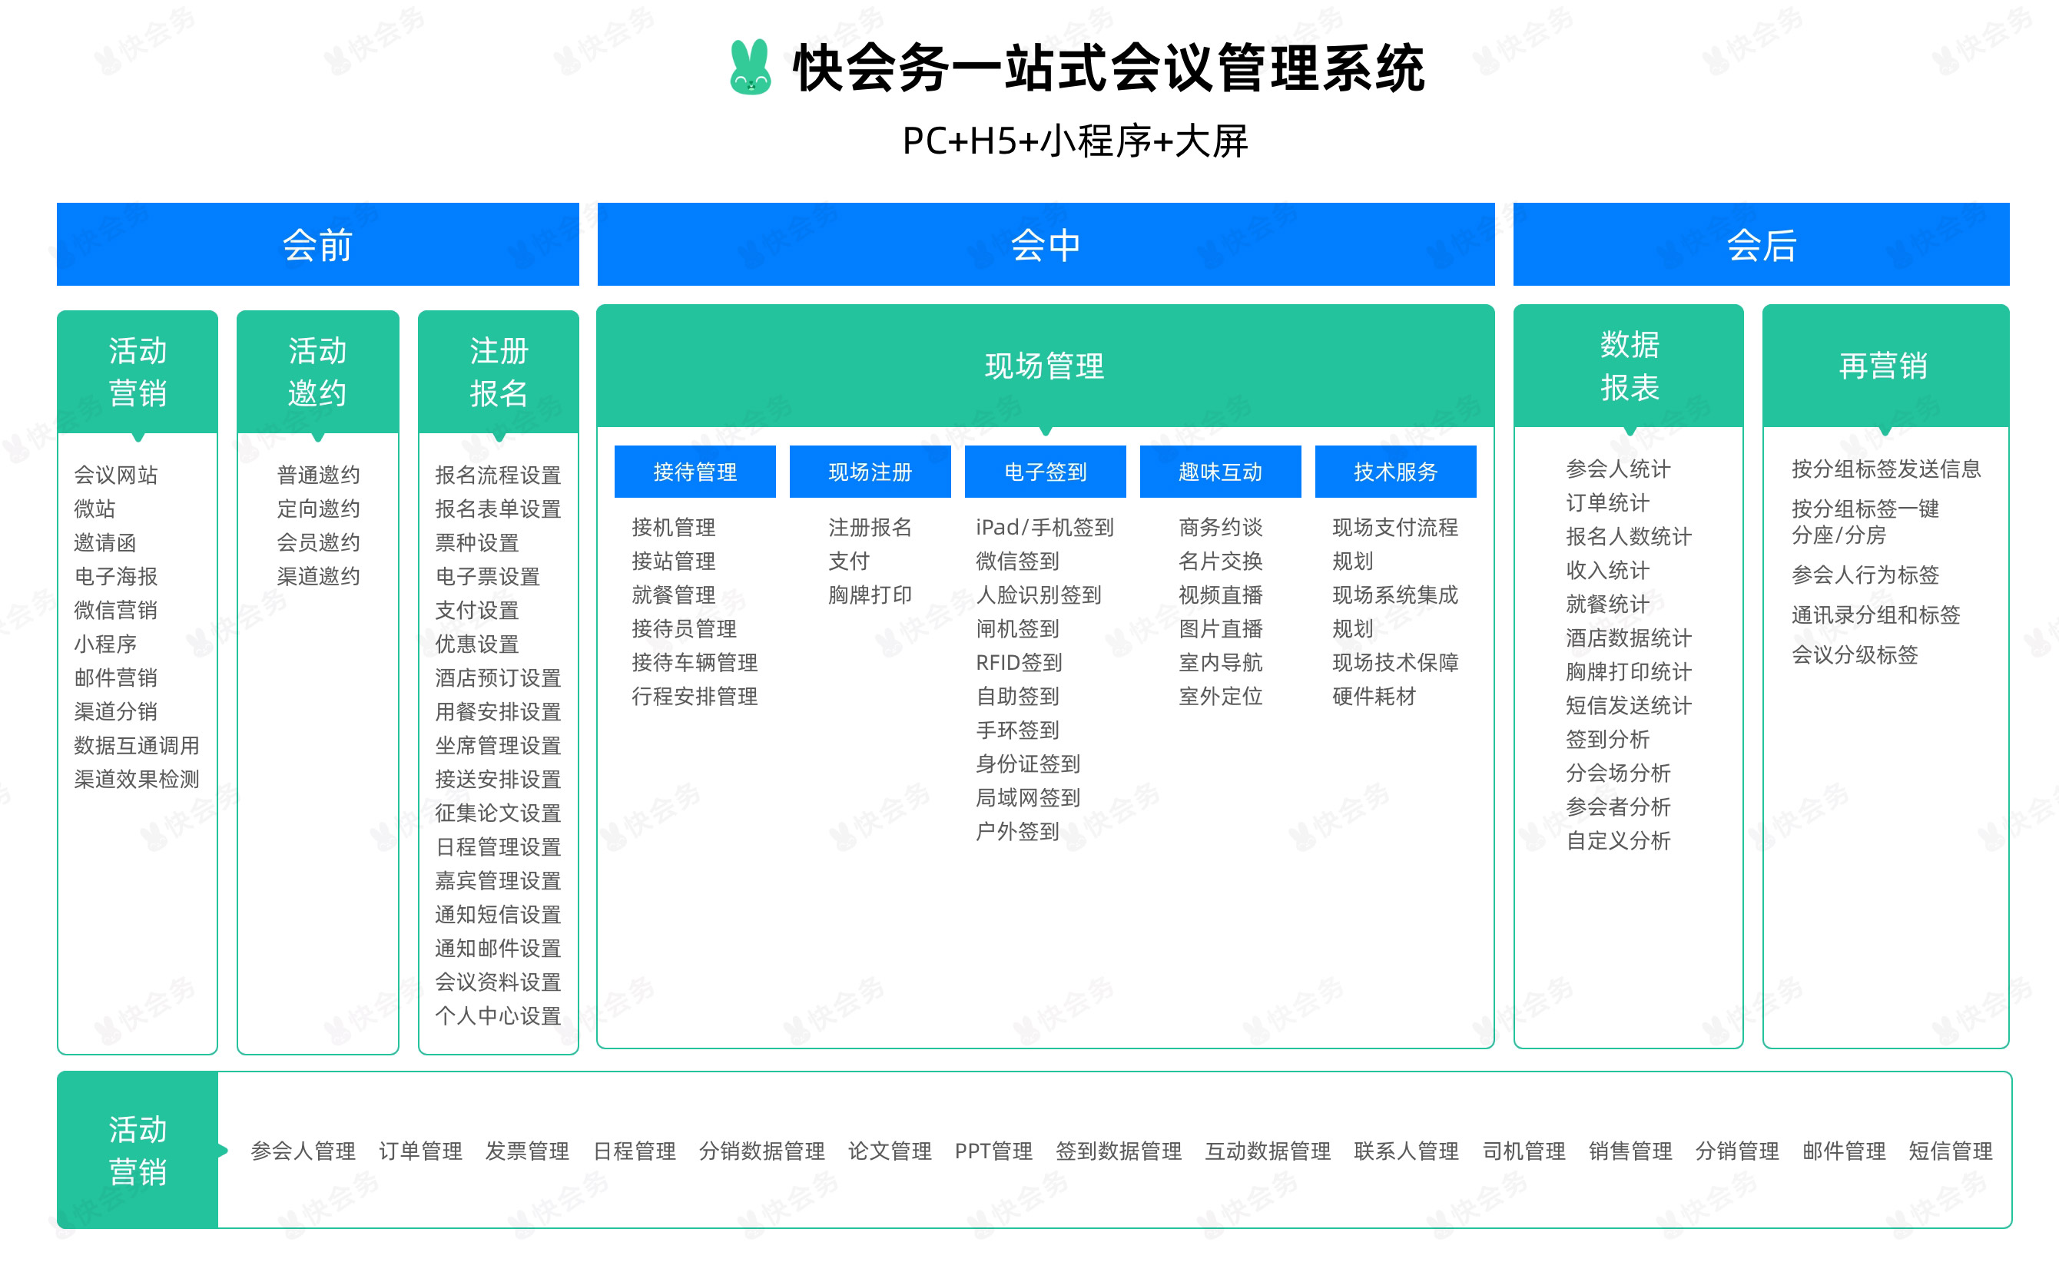Image resolution: width=2059 pixels, height=1272 pixels.
Task: Select the 会中 phase header
Action: 1045,244
